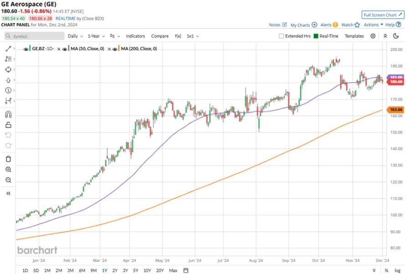Switch to dark mode with moon icon
This screenshot has height=274, width=406.
(x=396, y=36)
